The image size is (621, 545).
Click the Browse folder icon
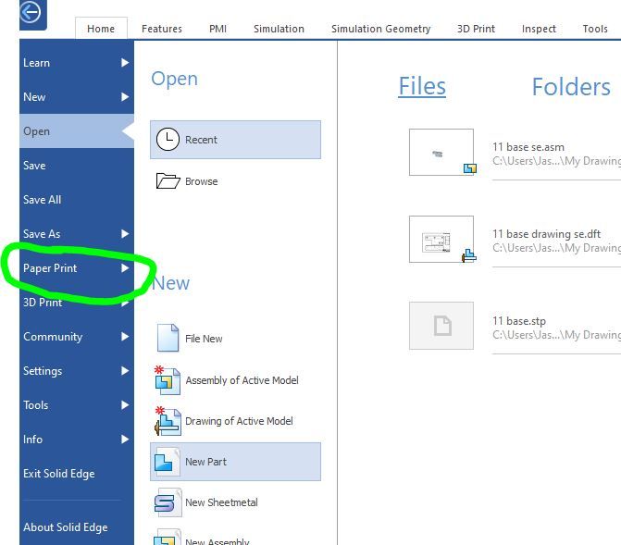[168, 181]
